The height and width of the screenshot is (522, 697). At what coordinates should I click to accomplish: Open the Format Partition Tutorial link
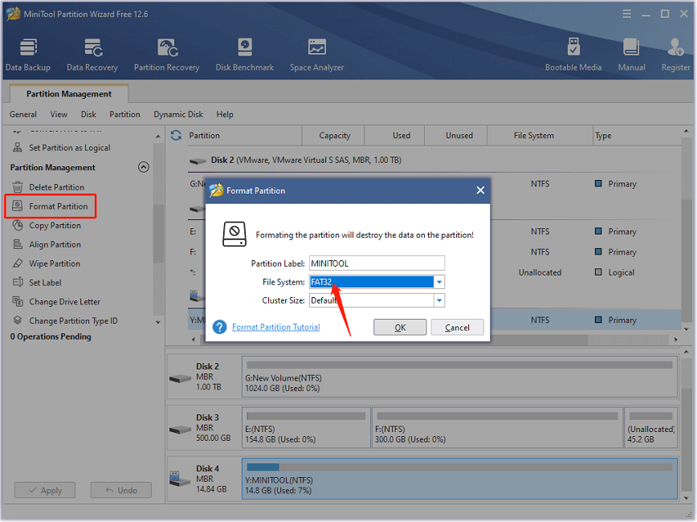tap(275, 327)
